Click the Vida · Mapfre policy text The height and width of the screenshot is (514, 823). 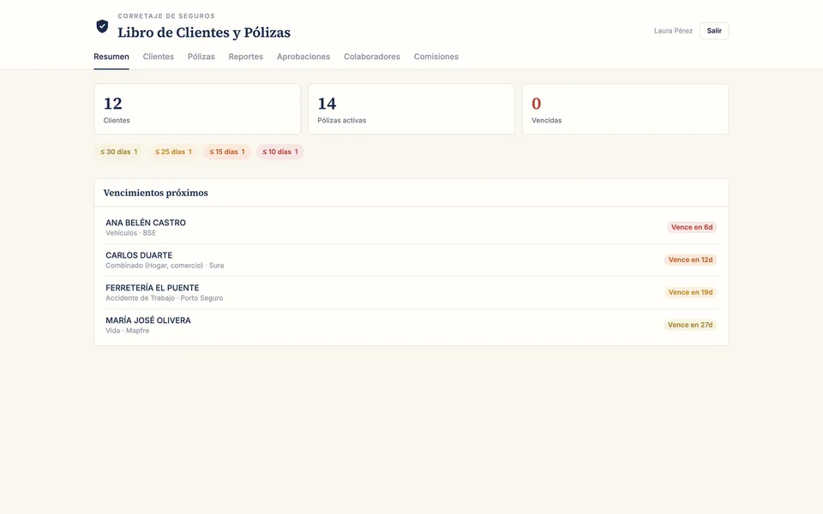128,331
